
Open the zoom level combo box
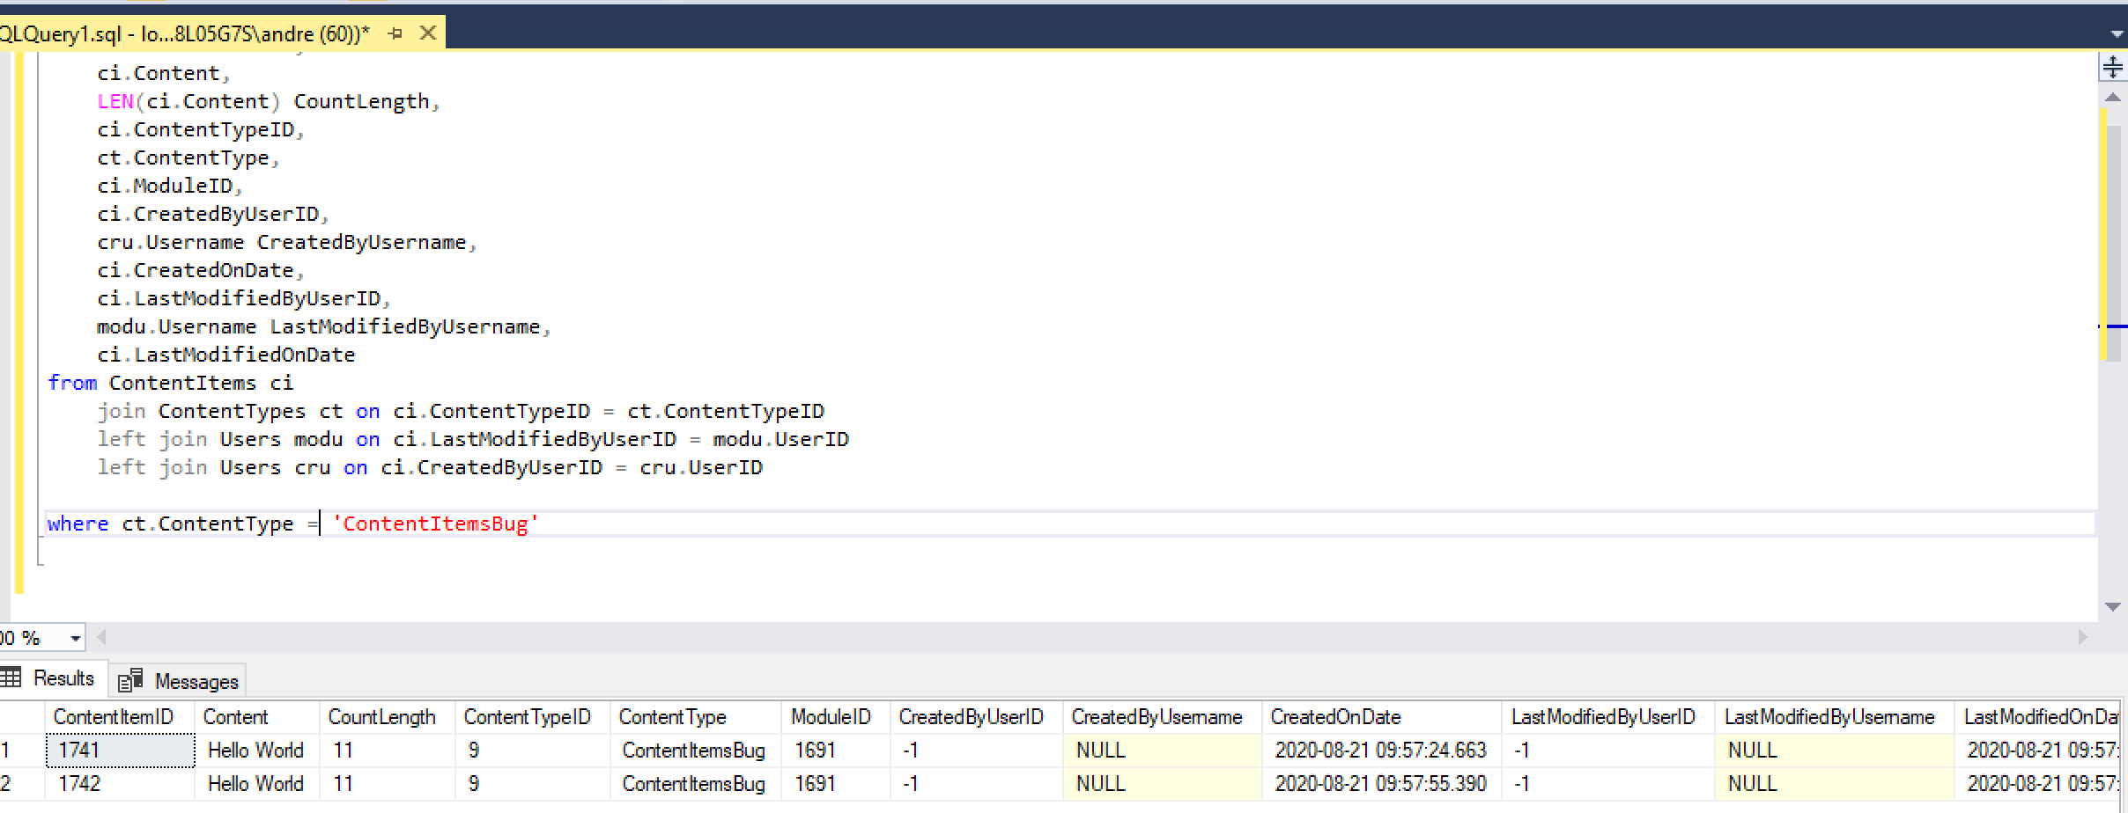[35, 637]
